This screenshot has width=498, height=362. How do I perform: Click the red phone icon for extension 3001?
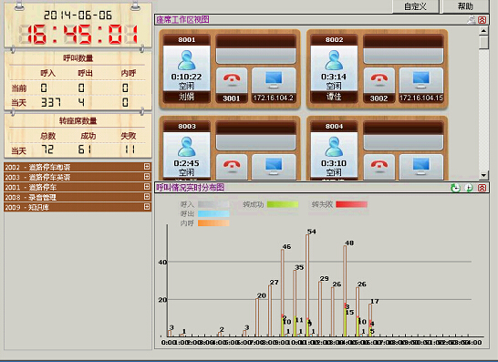[x=232, y=79]
